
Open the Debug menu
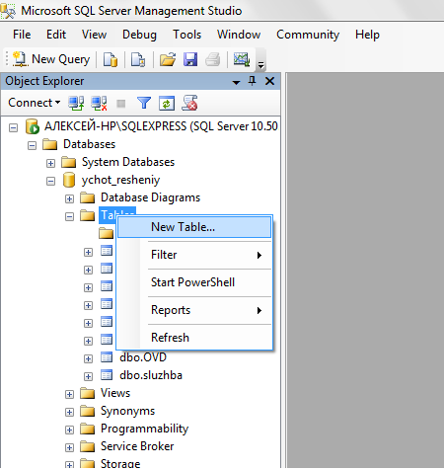[x=139, y=35]
